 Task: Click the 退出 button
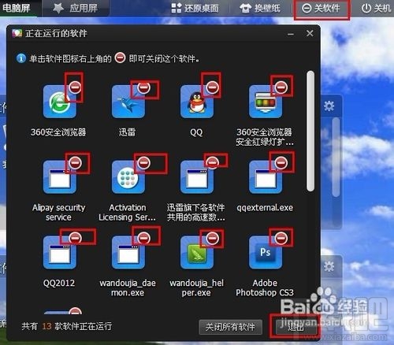click(295, 327)
